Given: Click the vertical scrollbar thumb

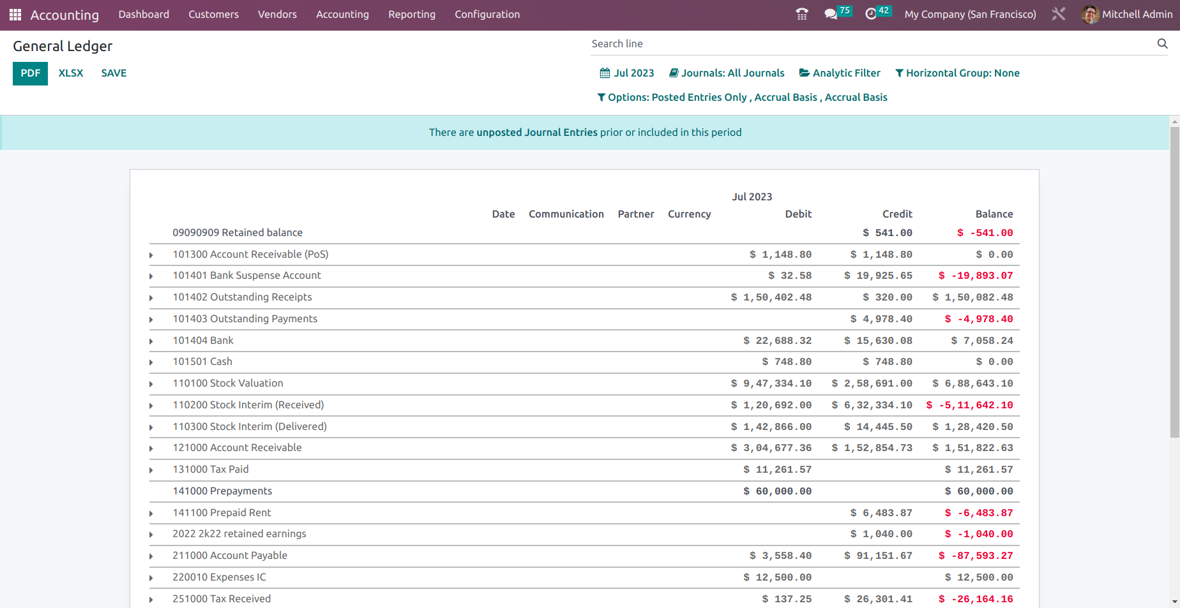Looking at the screenshot, I should (1174, 282).
